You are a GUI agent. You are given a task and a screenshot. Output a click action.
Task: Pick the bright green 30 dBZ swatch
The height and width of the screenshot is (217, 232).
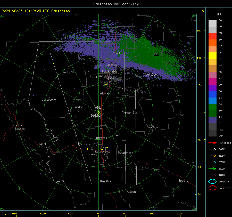pos(212,107)
